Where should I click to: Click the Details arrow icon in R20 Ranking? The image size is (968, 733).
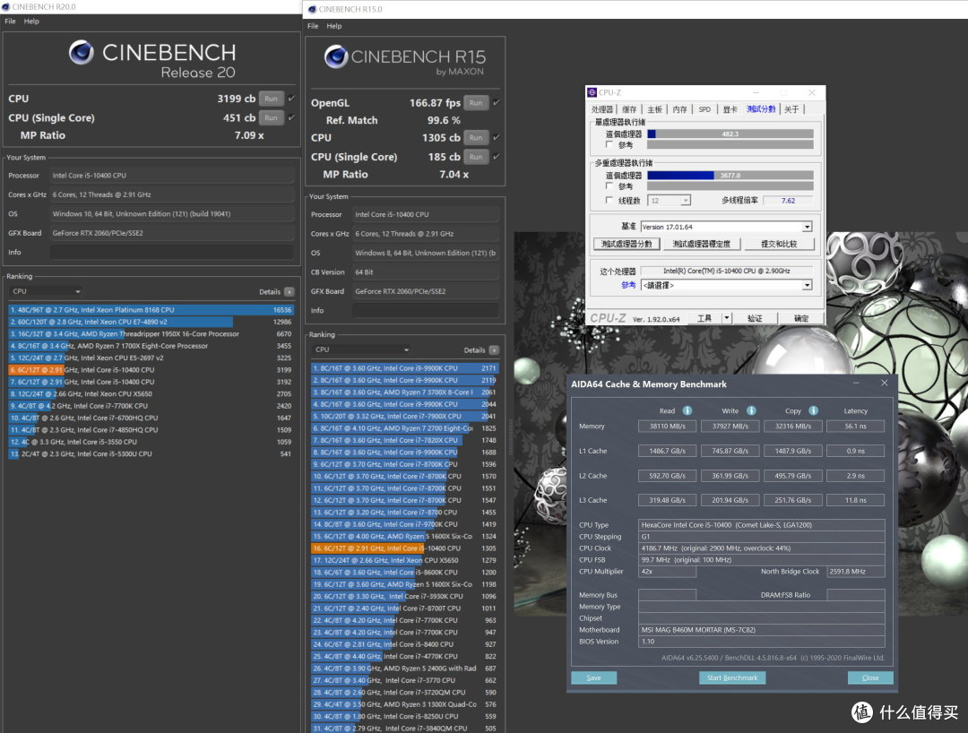pos(289,292)
